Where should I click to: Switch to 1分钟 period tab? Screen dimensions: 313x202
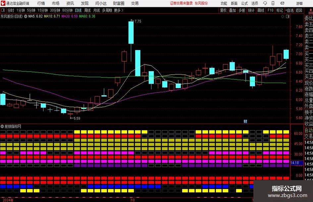(21, 10)
